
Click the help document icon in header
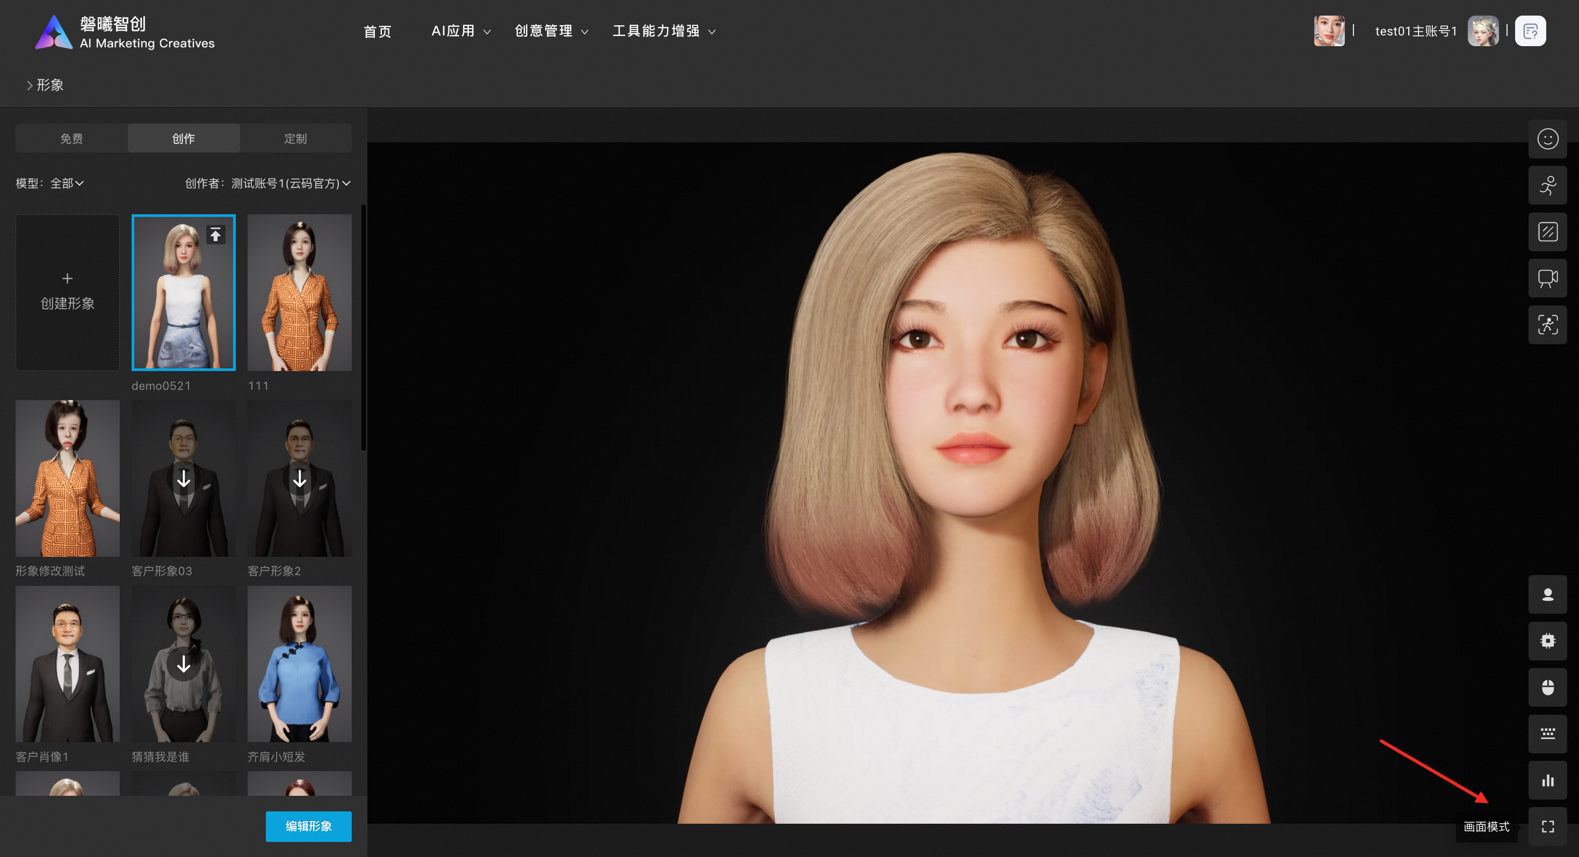pyautogui.click(x=1530, y=31)
